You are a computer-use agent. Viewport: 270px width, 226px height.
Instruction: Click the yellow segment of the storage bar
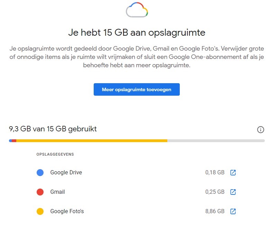(x=92, y=141)
